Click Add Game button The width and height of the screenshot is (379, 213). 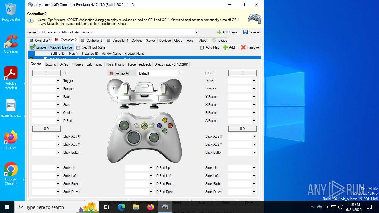click(x=229, y=32)
